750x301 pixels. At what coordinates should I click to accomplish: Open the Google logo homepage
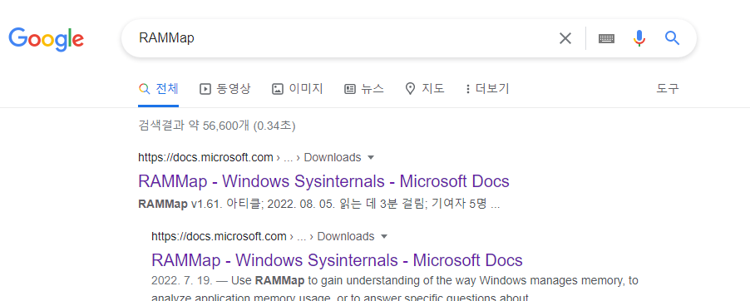(x=46, y=39)
